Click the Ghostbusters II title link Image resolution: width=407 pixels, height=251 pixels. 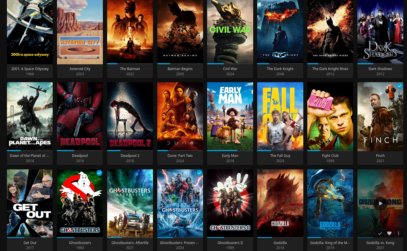pyautogui.click(x=230, y=243)
